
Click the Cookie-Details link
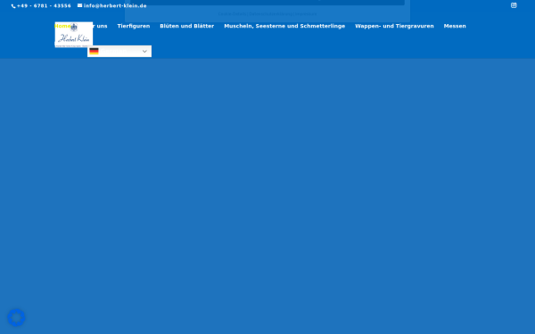[x=233, y=14]
